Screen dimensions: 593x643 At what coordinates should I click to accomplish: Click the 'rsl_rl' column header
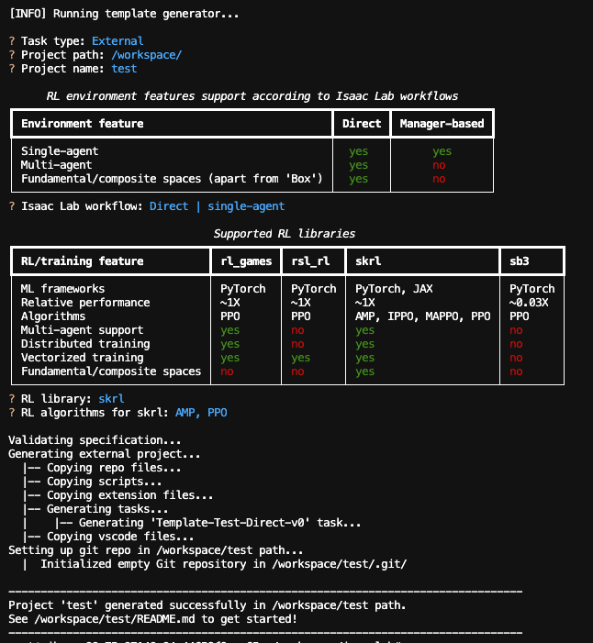[x=309, y=261]
